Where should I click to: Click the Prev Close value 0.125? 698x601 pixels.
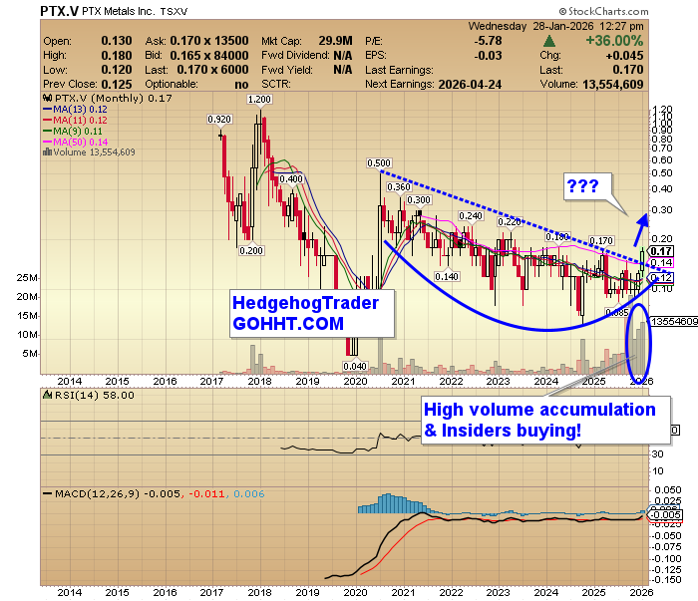pyautogui.click(x=117, y=84)
